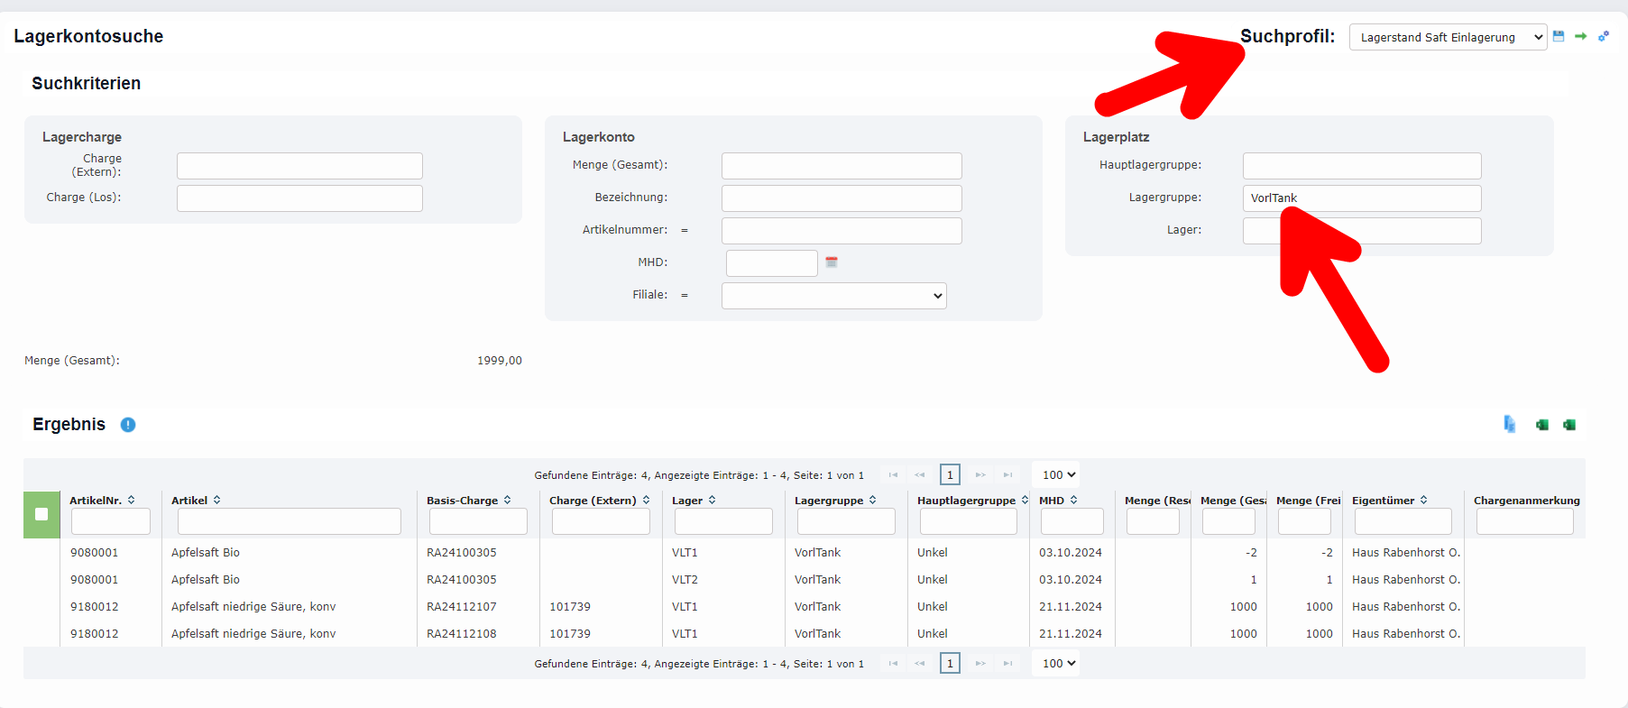Open the MHD calendar date picker
The width and height of the screenshot is (1628, 708).
[832, 262]
